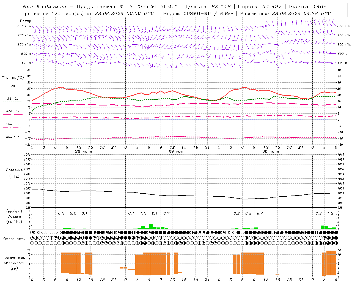Click the "Предоставлено ФГБУ ЗапСиб УГМС" provider text

[127, 7]
